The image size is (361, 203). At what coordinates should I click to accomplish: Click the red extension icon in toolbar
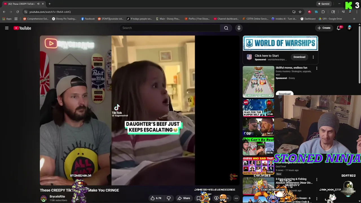coord(309,12)
